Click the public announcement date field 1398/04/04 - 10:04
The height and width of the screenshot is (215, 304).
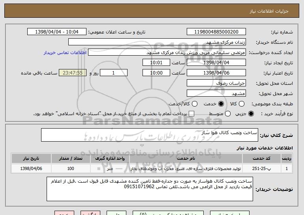[x=57, y=32]
